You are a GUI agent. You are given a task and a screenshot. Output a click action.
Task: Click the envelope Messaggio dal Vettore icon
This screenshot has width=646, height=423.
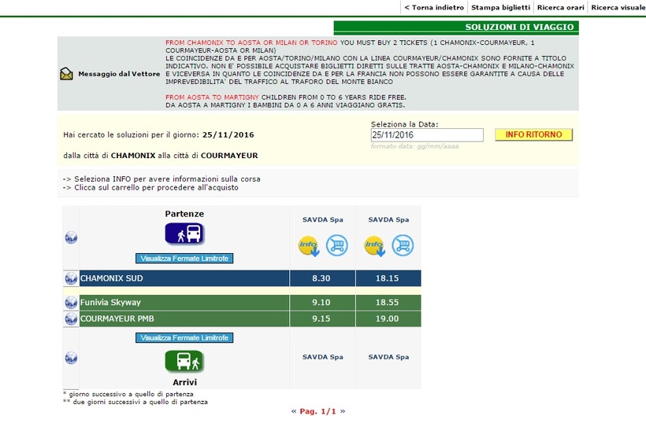click(66, 74)
